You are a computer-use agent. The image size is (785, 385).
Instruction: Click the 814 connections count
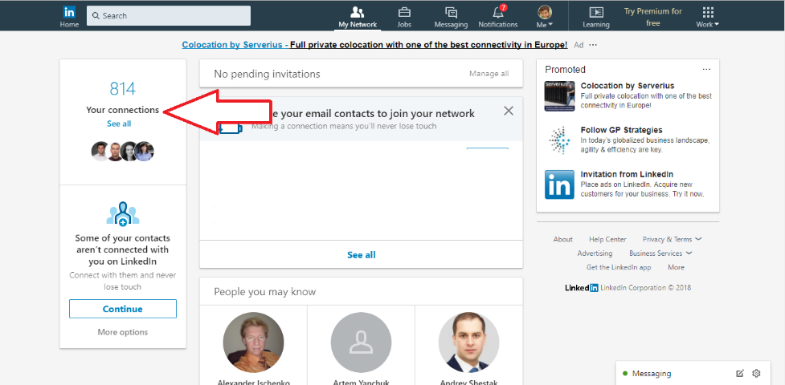123,89
